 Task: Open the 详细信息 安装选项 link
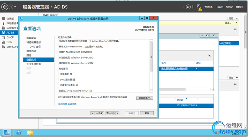(x=67, y=104)
